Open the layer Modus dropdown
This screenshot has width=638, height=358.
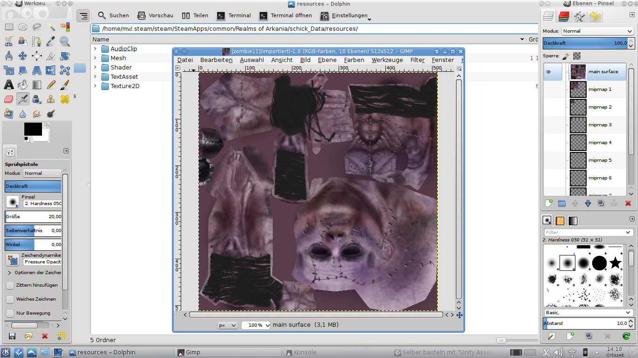point(597,31)
